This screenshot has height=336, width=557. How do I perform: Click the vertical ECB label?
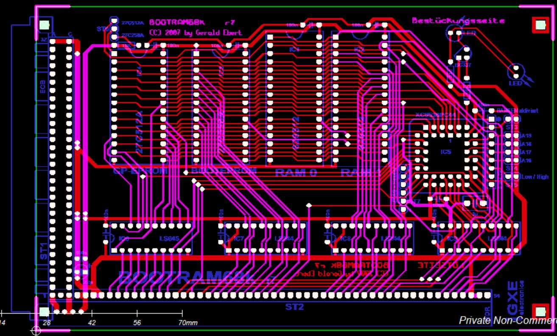pyautogui.click(x=42, y=86)
